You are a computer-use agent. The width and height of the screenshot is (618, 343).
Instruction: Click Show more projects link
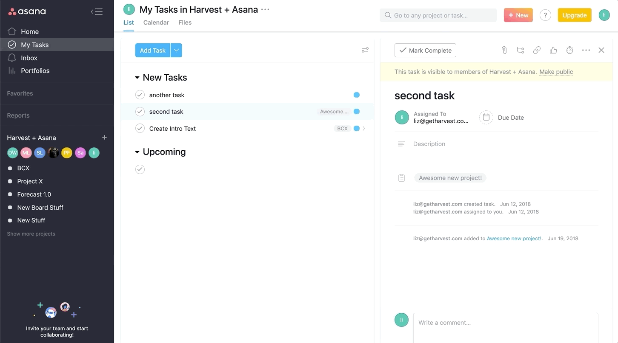click(31, 234)
